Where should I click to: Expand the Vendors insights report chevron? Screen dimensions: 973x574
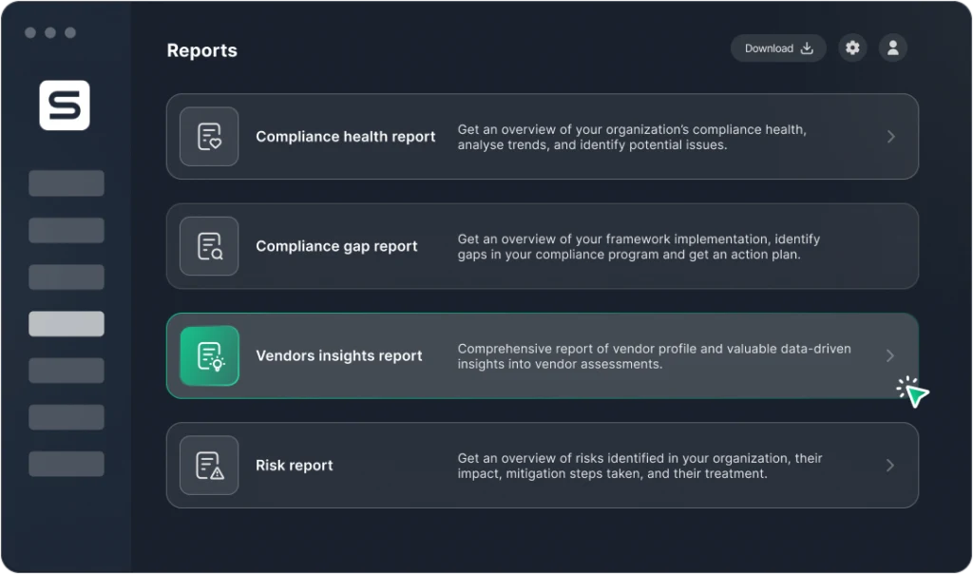(890, 356)
